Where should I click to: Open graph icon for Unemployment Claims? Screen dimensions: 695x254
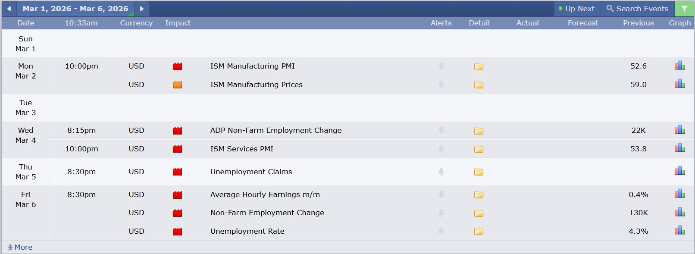[x=679, y=171]
